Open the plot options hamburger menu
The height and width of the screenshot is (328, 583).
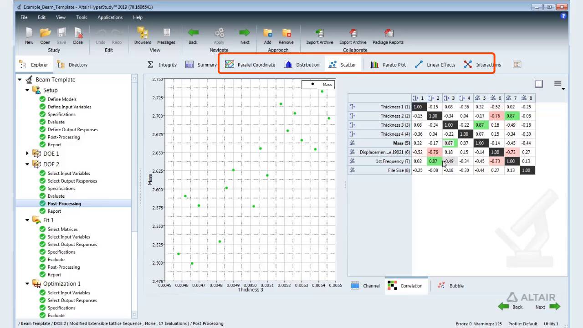(x=558, y=84)
